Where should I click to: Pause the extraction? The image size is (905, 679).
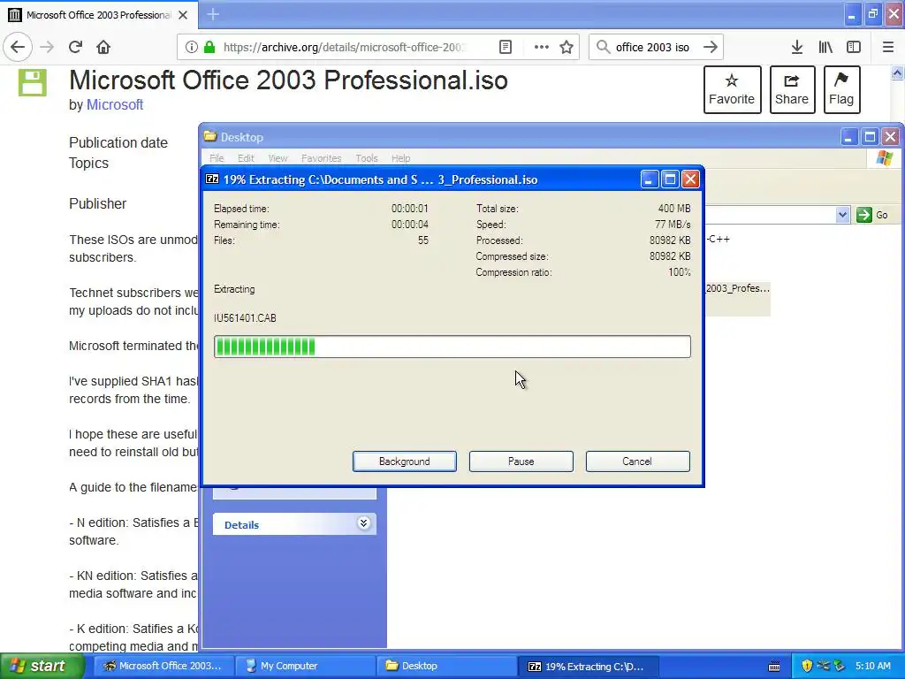coord(521,462)
